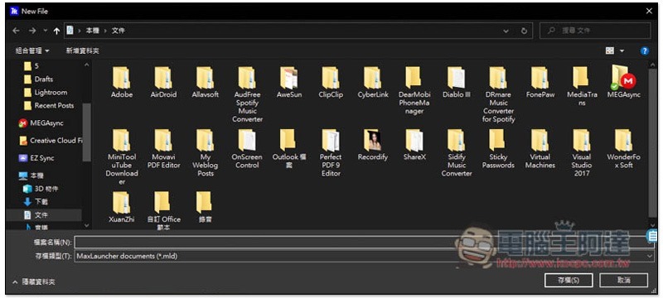Open DRmare Music Converter for Spotify folder
The image size is (663, 298).
click(x=498, y=94)
